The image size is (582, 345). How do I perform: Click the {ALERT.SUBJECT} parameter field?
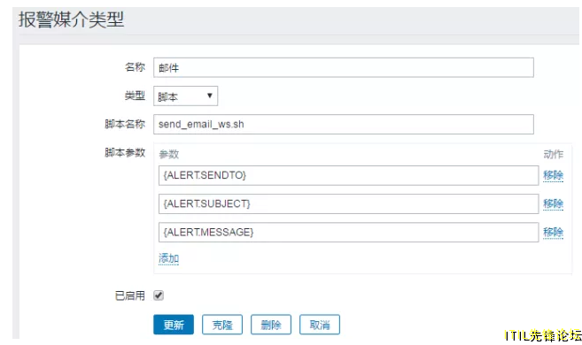348,203
